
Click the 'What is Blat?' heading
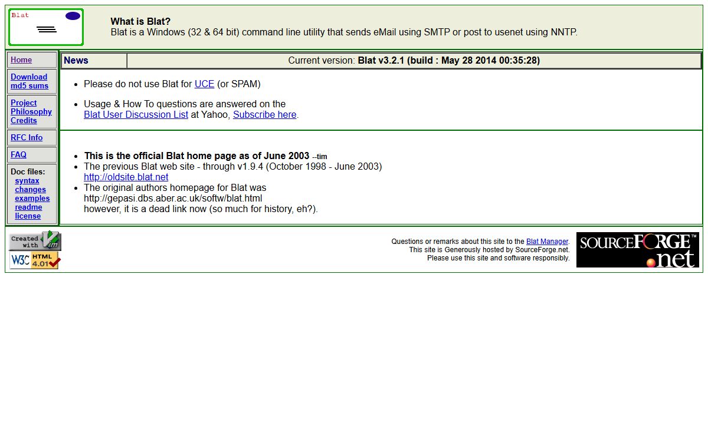click(140, 22)
